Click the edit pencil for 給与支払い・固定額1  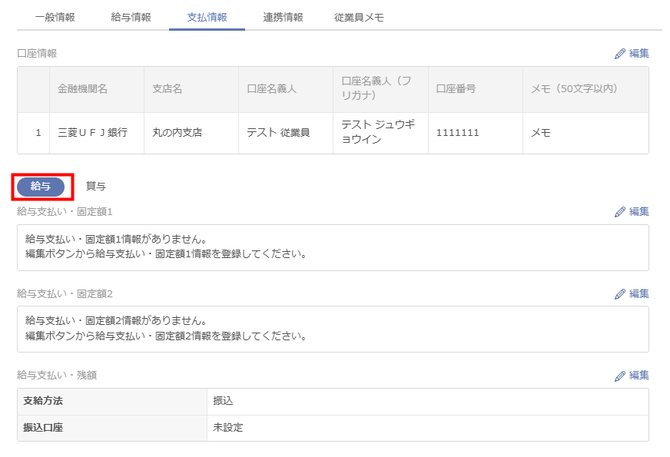tap(620, 212)
